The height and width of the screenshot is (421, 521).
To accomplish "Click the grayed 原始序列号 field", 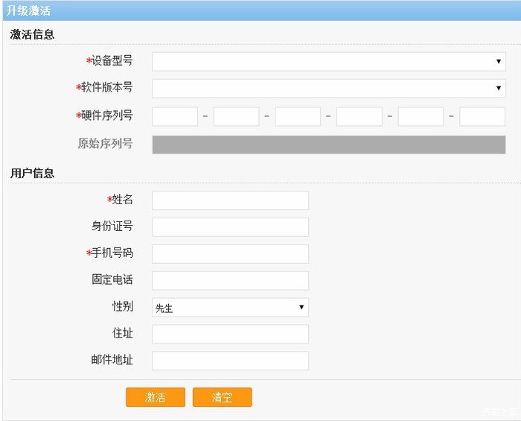I will coord(328,145).
